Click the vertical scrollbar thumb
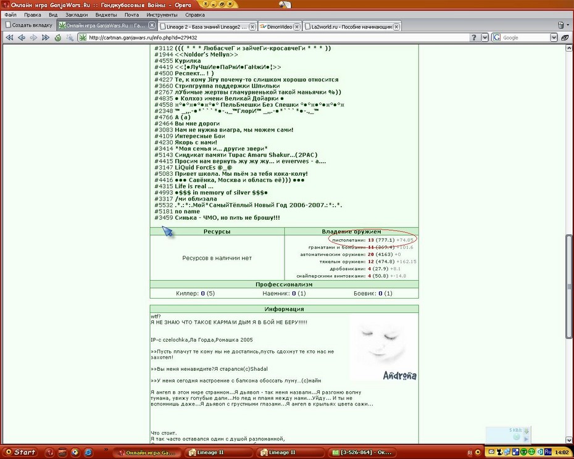The width and height of the screenshot is (574, 459). [569, 287]
